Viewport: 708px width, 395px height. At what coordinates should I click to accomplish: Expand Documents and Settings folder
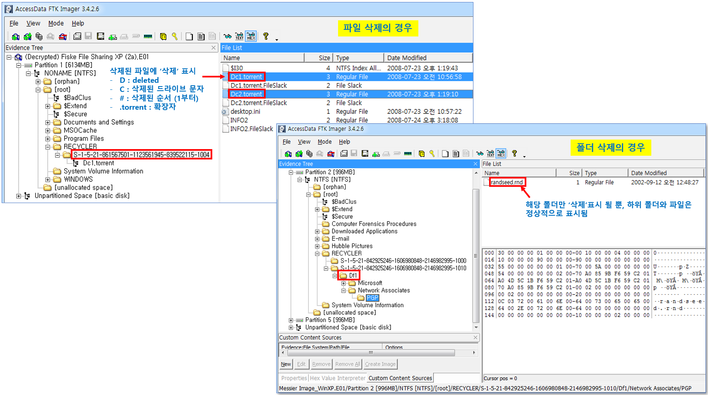[x=48, y=123]
